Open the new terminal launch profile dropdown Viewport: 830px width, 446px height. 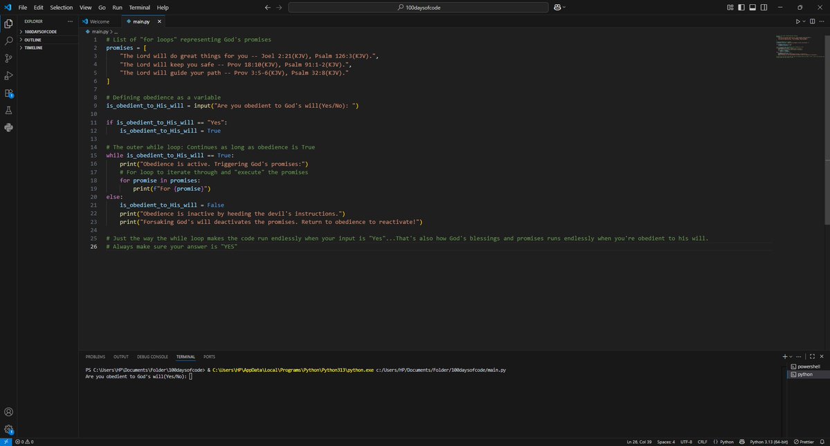click(x=792, y=356)
